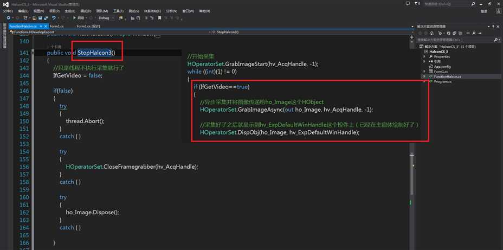
Task: Close the FunctionHalcon.cs tab
Action: [46, 27]
